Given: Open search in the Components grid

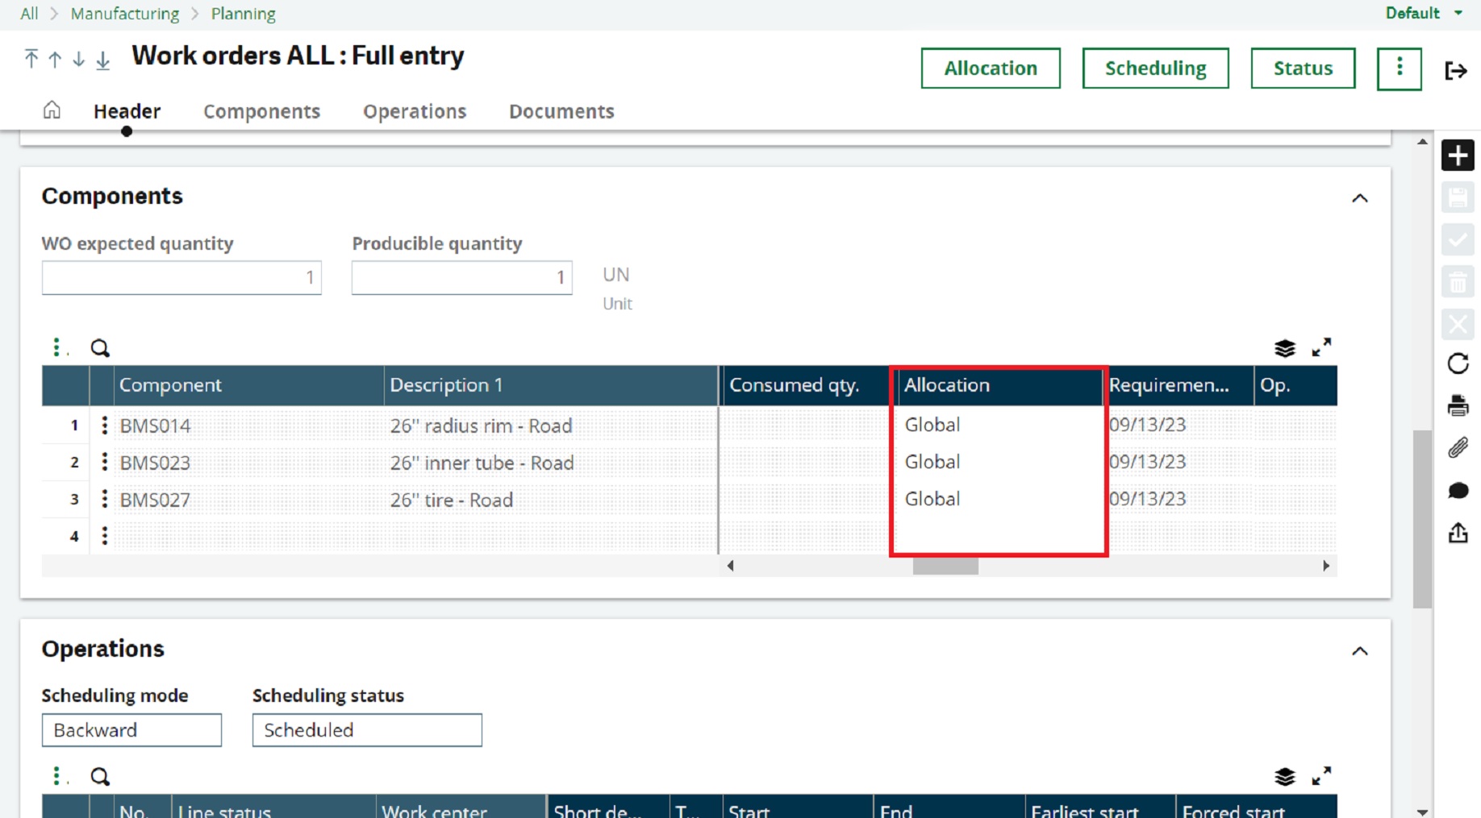Looking at the screenshot, I should pyautogui.click(x=100, y=347).
